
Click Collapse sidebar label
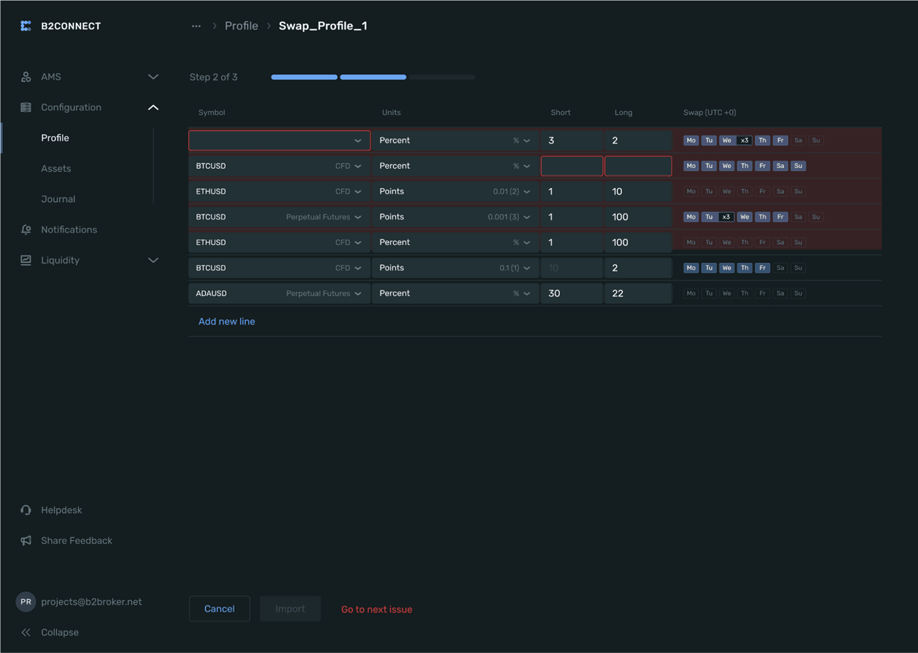(60, 632)
